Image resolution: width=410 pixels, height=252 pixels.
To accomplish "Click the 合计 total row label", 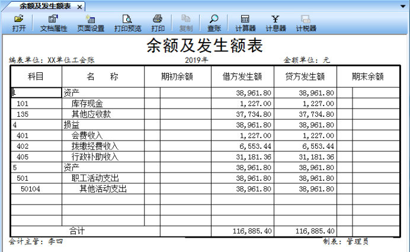I will coord(77,231).
